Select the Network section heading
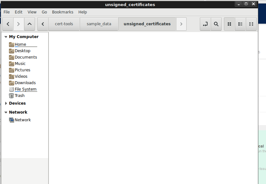The image size is (266, 184). point(18,112)
